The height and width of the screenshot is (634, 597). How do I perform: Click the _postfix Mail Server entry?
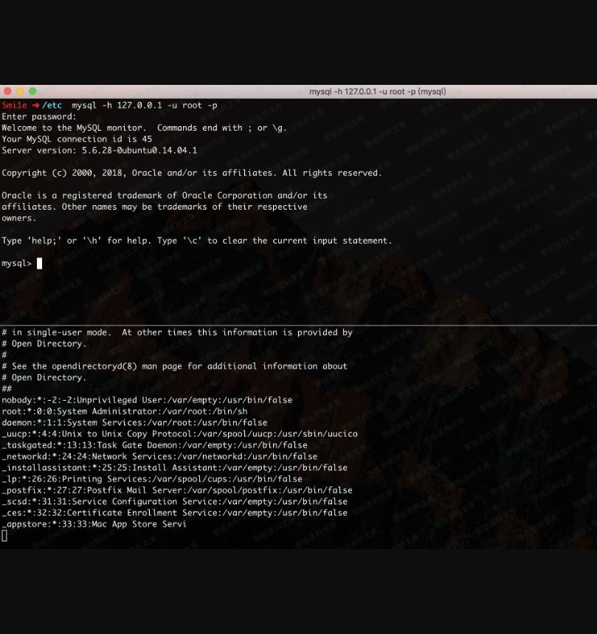(x=176, y=490)
